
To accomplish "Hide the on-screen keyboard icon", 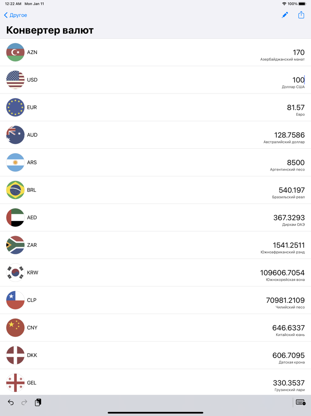I will pos(301,403).
